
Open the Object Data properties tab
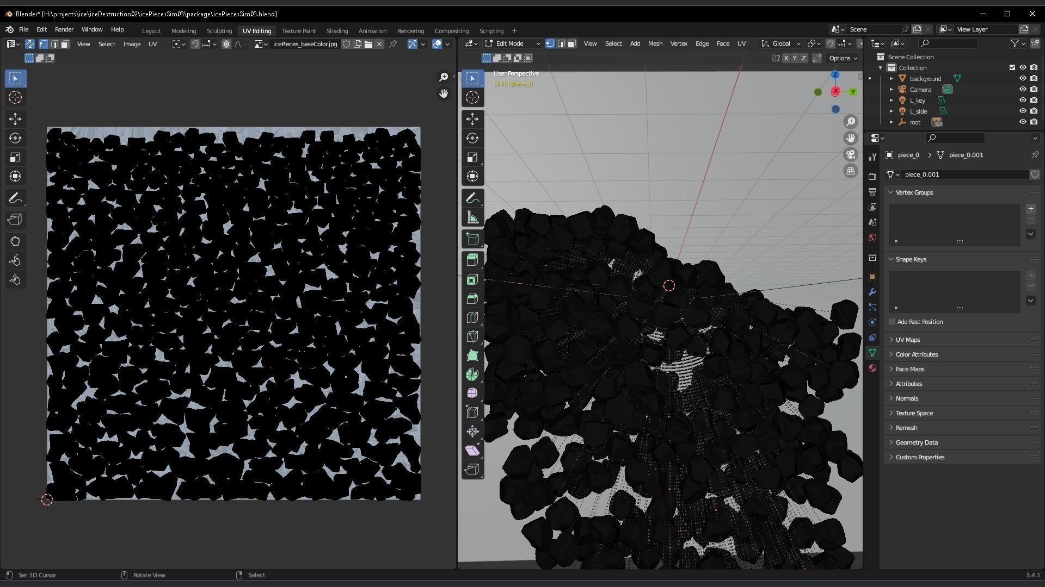[x=872, y=353]
